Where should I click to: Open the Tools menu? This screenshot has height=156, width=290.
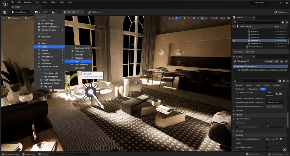click(37, 2)
